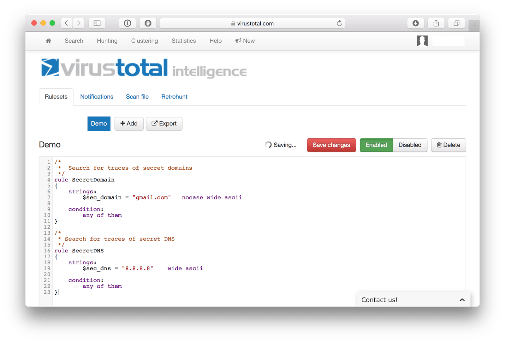Switch to the Notifications tab

pyautogui.click(x=97, y=97)
